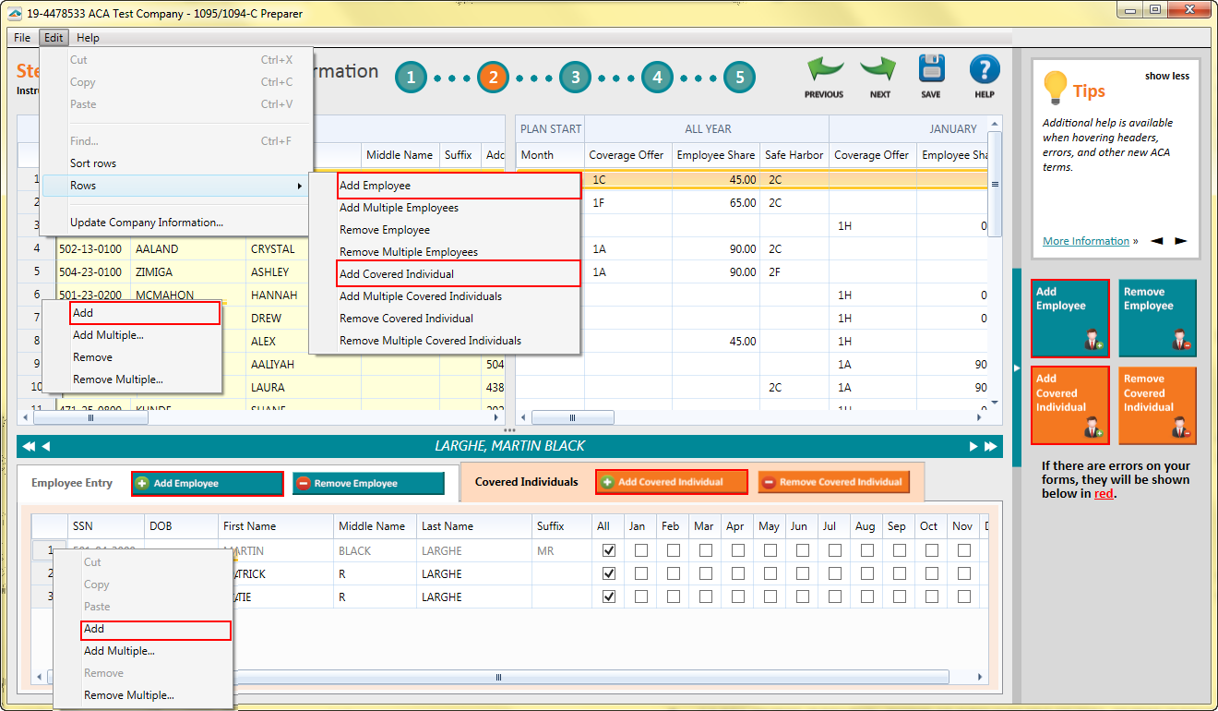This screenshot has width=1218, height=711.
Task: Click the Add Employee tile in sidebar
Action: click(1069, 319)
